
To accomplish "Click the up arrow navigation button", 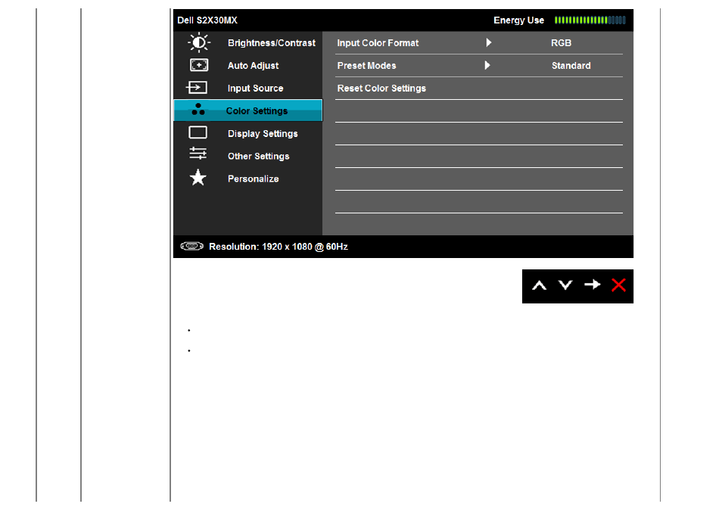I will [539, 286].
